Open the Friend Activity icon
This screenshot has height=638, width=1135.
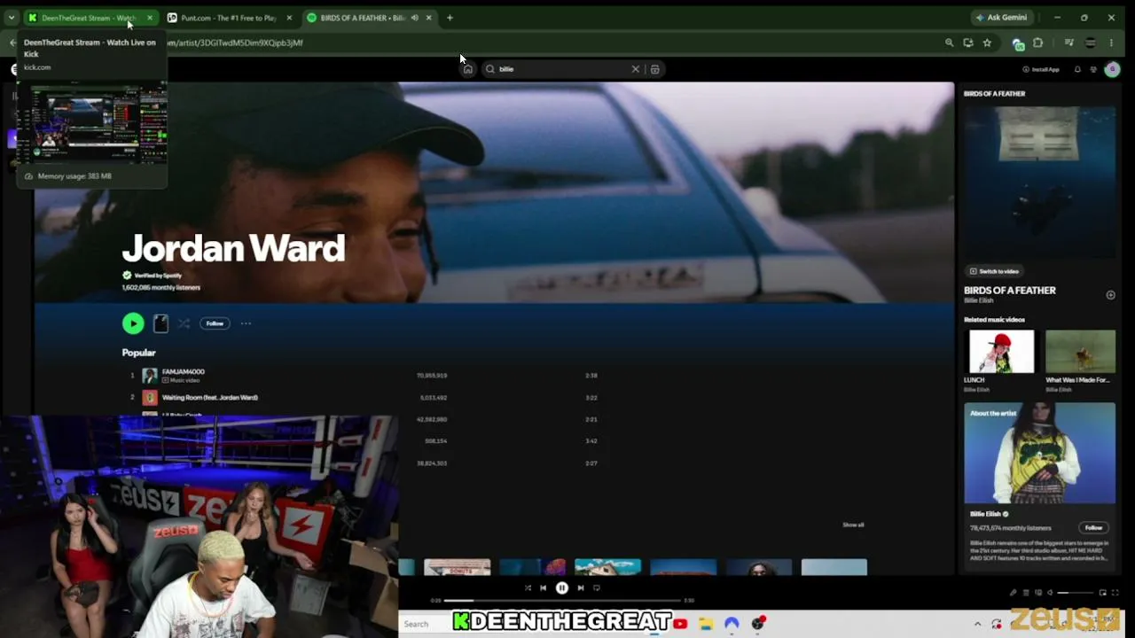coord(1093,69)
